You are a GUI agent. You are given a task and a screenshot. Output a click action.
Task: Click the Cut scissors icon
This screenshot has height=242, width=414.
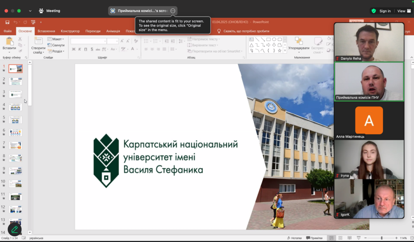click(x=20, y=39)
